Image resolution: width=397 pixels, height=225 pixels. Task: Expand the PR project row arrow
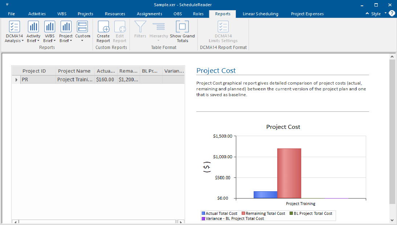pos(16,79)
